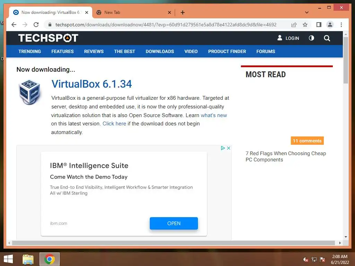Image resolution: width=355 pixels, height=266 pixels.
Task: Click the TechSpot logo
Action: [48, 38]
